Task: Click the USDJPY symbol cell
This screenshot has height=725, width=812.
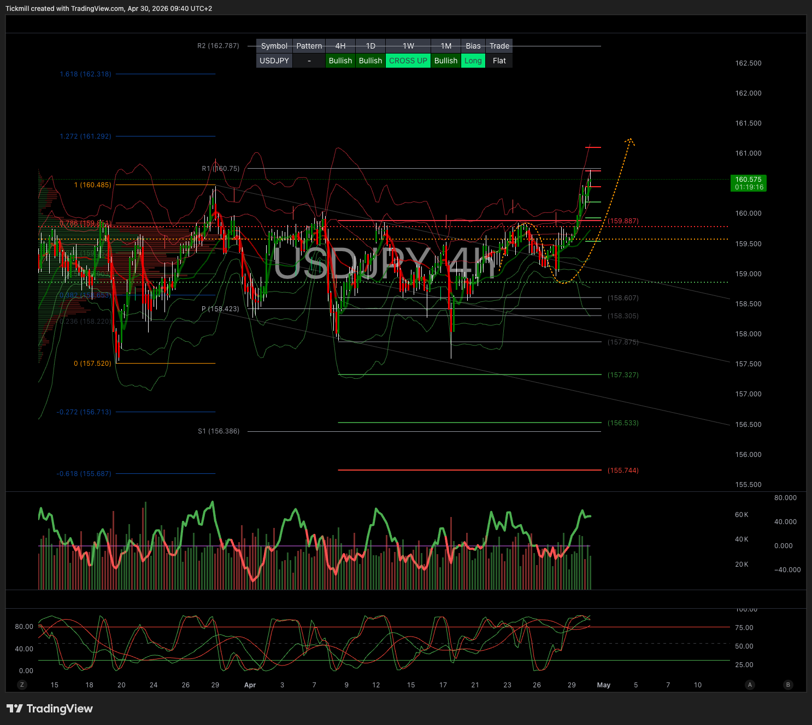Action: 274,61
